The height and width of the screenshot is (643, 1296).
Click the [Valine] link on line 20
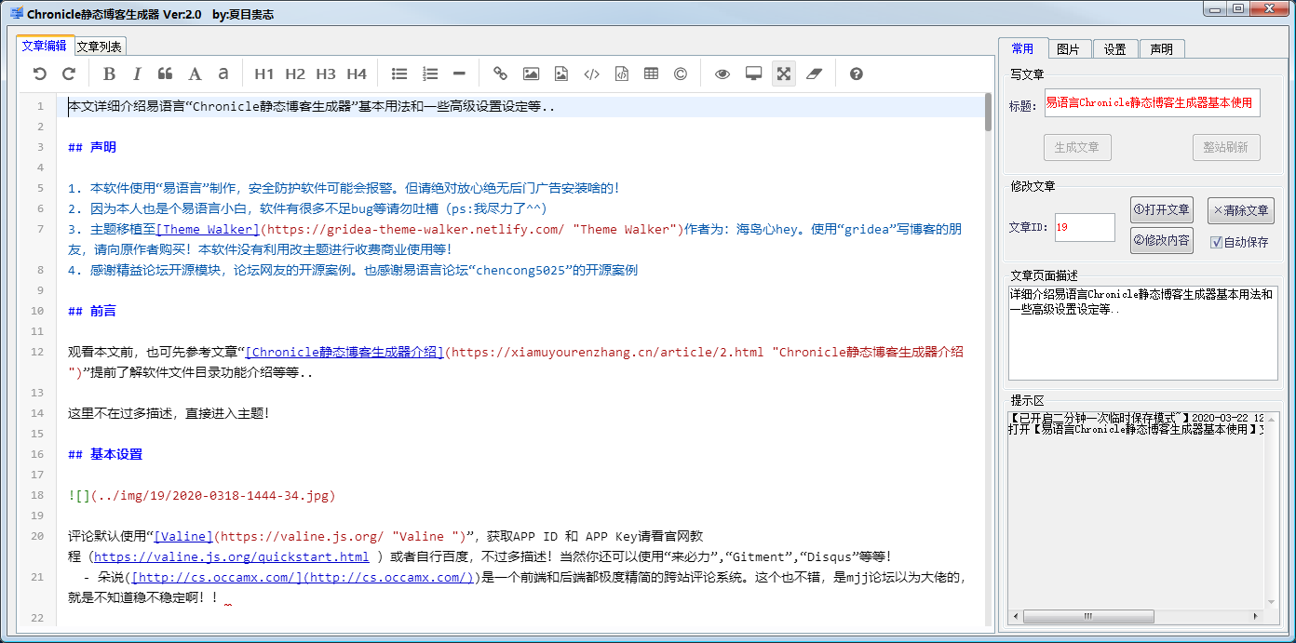[183, 536]
